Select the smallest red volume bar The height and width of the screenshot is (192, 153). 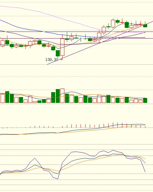(35, 102)
